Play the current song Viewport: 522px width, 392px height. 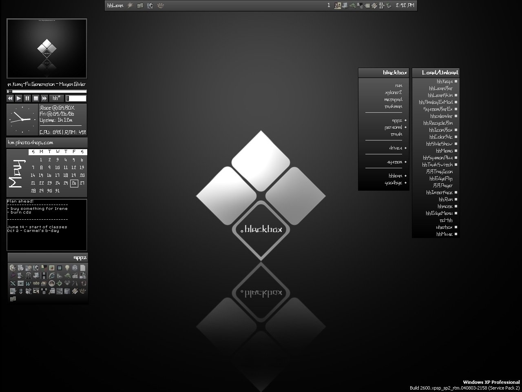19,98
